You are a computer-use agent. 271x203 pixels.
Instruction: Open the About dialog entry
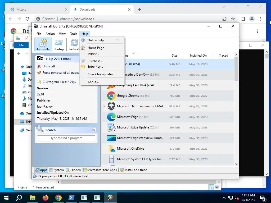coord(102,82)
